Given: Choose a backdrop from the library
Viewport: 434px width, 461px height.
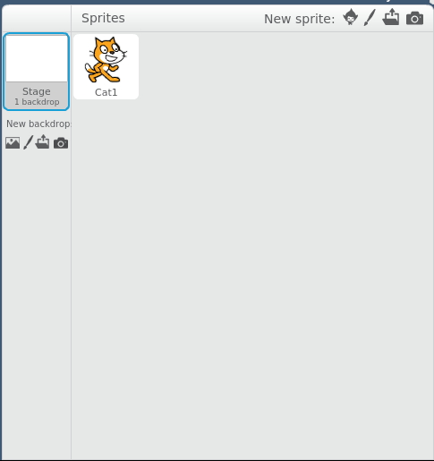Looking at the screenshot, I should pyautogui.click(x=13, y=143).
